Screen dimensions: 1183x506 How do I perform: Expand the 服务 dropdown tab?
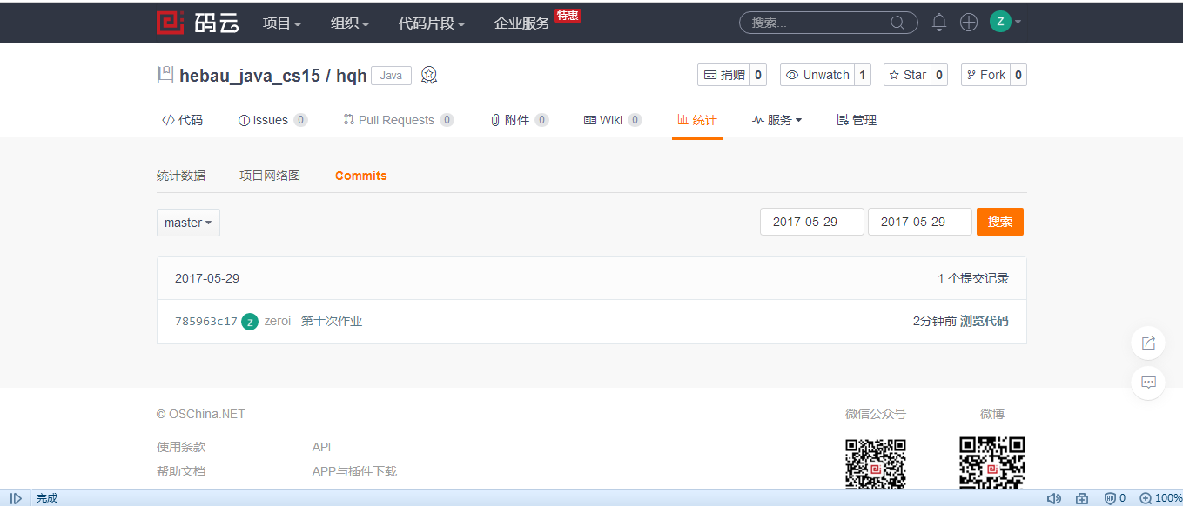777,120
